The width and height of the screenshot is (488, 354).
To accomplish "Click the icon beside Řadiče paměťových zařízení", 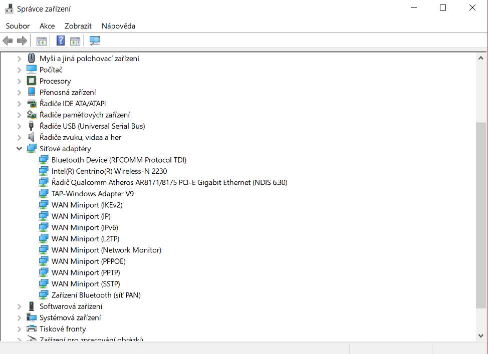I will pyautogui.click(x=32, y=115).
